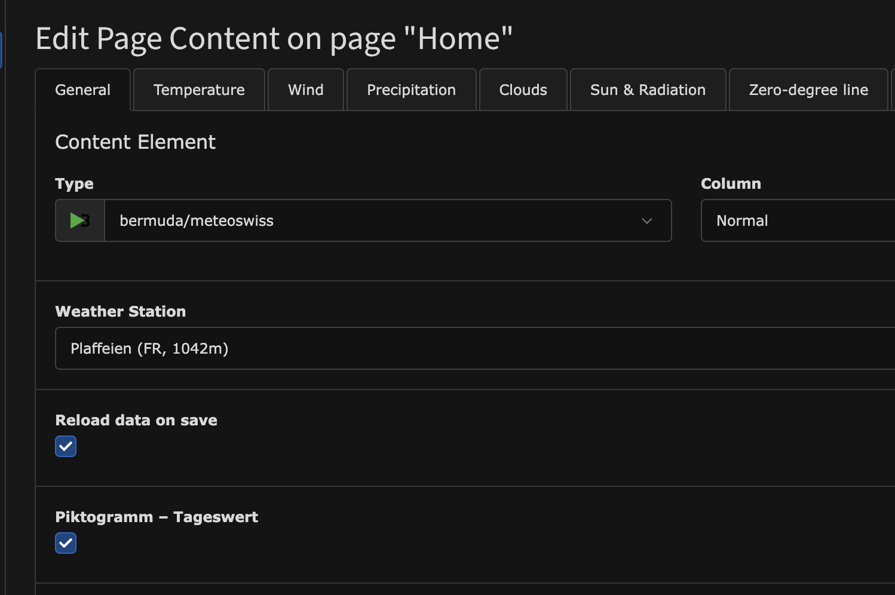Expand the Weather Station selector
Image resolution: width=895 pixels, height=595 pixels.
point(475,348)
